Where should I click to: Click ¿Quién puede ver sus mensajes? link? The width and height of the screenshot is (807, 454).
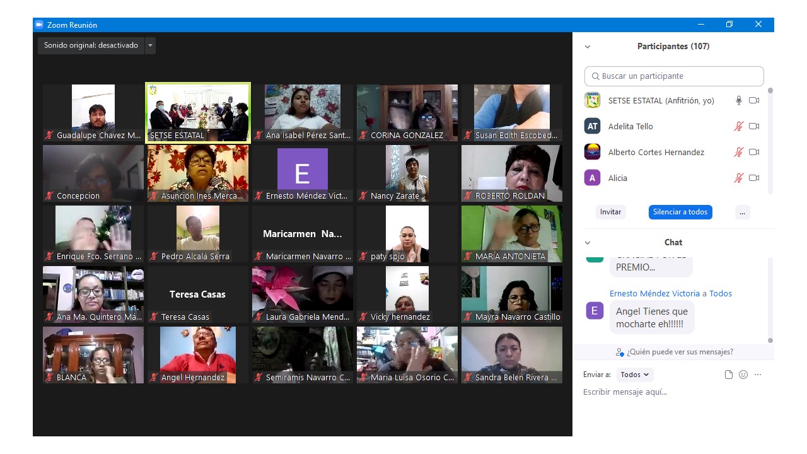[674, 352]
